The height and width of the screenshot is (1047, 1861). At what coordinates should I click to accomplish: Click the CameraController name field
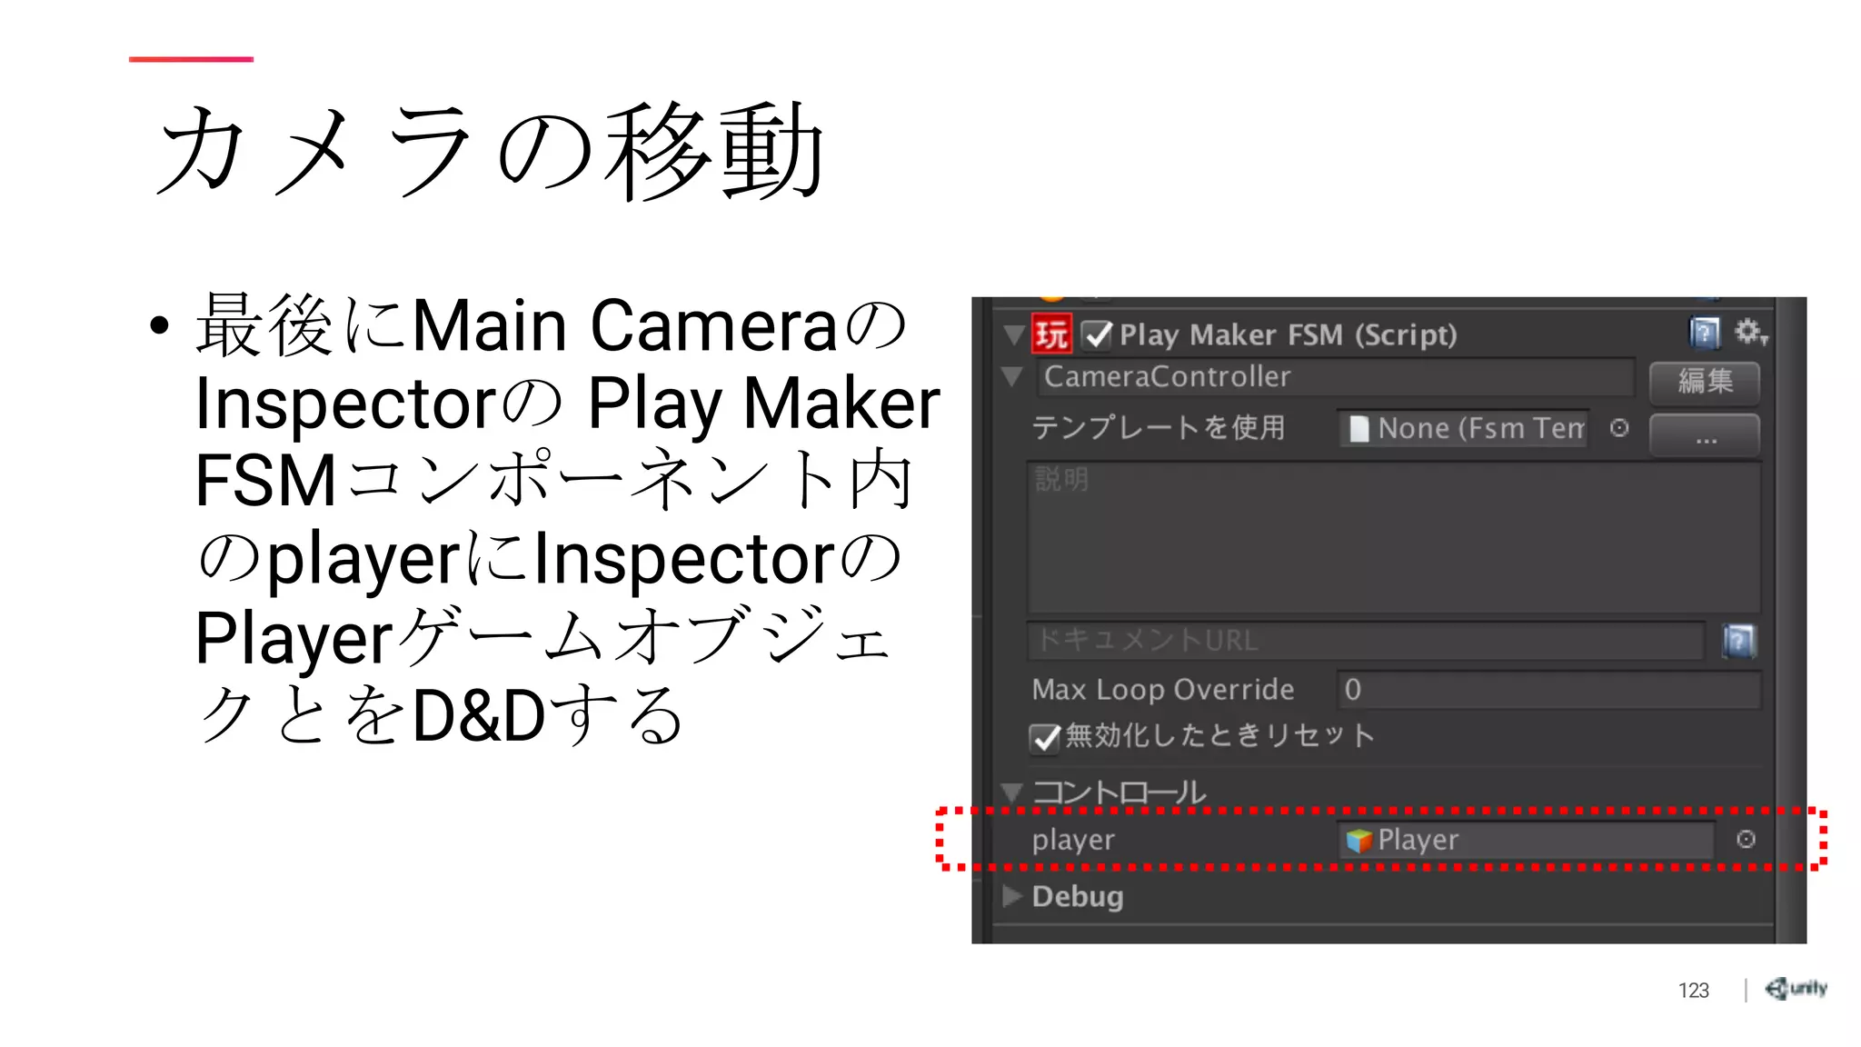1335,377
